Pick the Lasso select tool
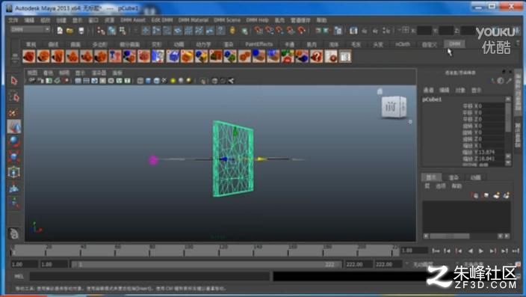Screen dimensions: 526x297 click(x=13, y=97)
